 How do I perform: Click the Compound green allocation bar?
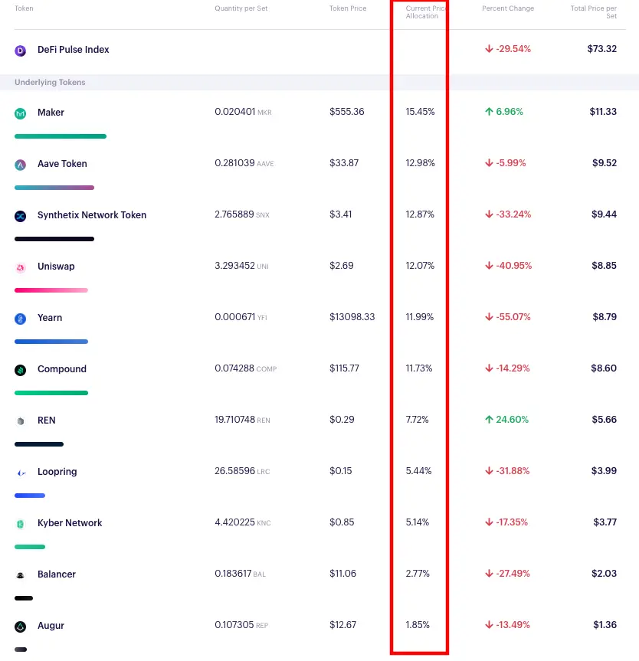[x=51, y=393]
